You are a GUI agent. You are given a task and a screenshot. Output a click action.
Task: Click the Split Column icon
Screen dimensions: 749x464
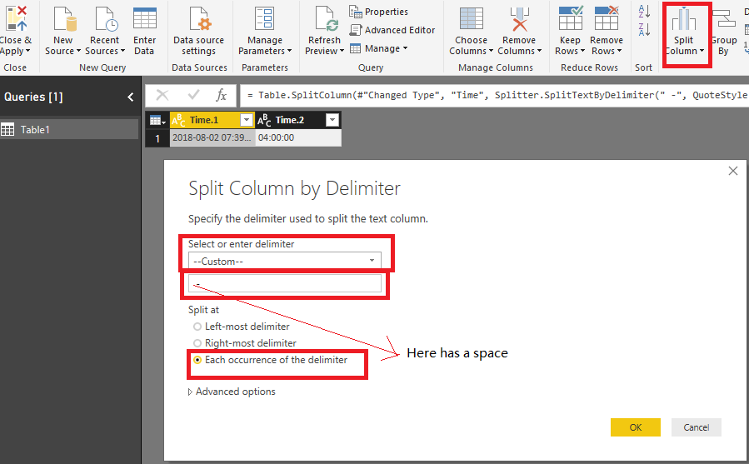coord(683,18)
